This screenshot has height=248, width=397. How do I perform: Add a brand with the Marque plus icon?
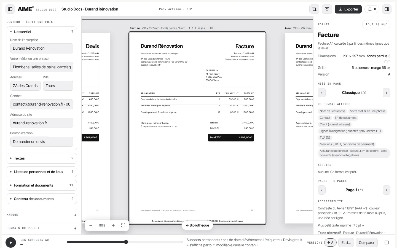coord(75,215)
